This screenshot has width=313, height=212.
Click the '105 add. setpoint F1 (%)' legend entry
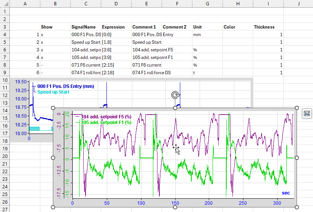(x=106, y=122)
